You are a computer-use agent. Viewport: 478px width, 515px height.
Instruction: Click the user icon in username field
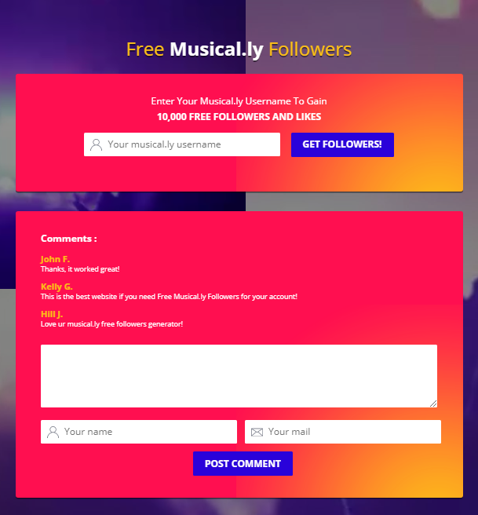pyautogui.click(x=97, y=144)
